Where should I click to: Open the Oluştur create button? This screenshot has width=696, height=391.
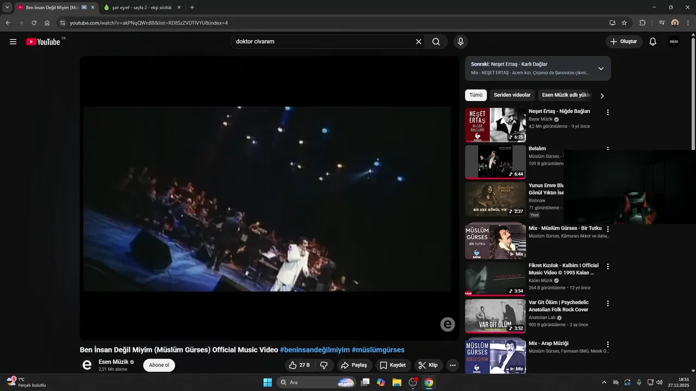click(624, 42)
